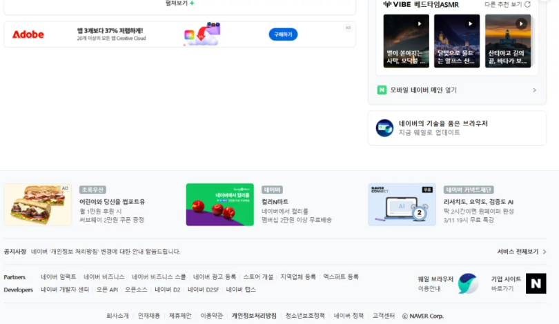Click the green N icon for mobile Naver
The width and height of the screenshot is (559, 324).
(x=382, y=90)
